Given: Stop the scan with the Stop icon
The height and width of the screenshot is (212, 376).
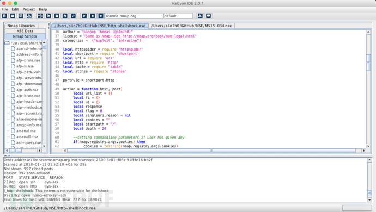Looking at the screenshot, I should 93,16.
